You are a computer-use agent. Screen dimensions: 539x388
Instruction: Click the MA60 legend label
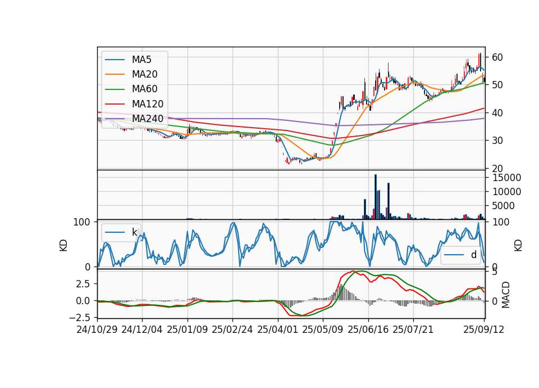click(x=145, y=89)
